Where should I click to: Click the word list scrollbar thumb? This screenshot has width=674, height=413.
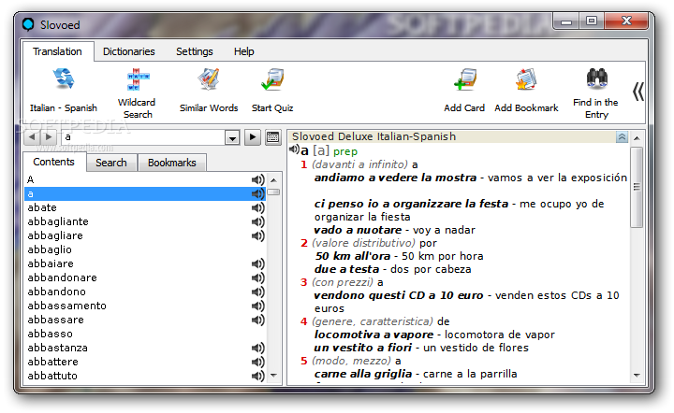273,192
